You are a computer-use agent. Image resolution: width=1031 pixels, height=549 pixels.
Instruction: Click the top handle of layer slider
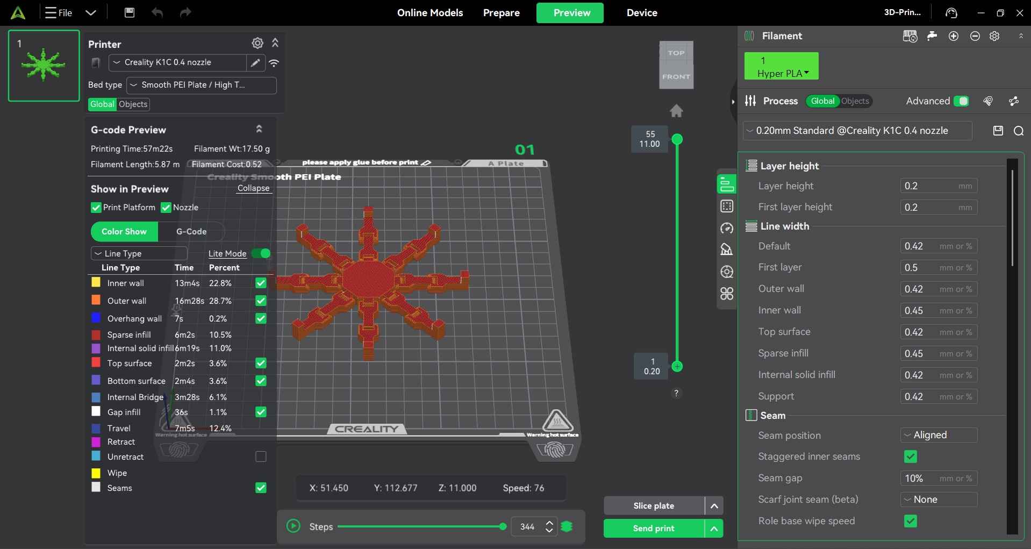pos(677,139)
